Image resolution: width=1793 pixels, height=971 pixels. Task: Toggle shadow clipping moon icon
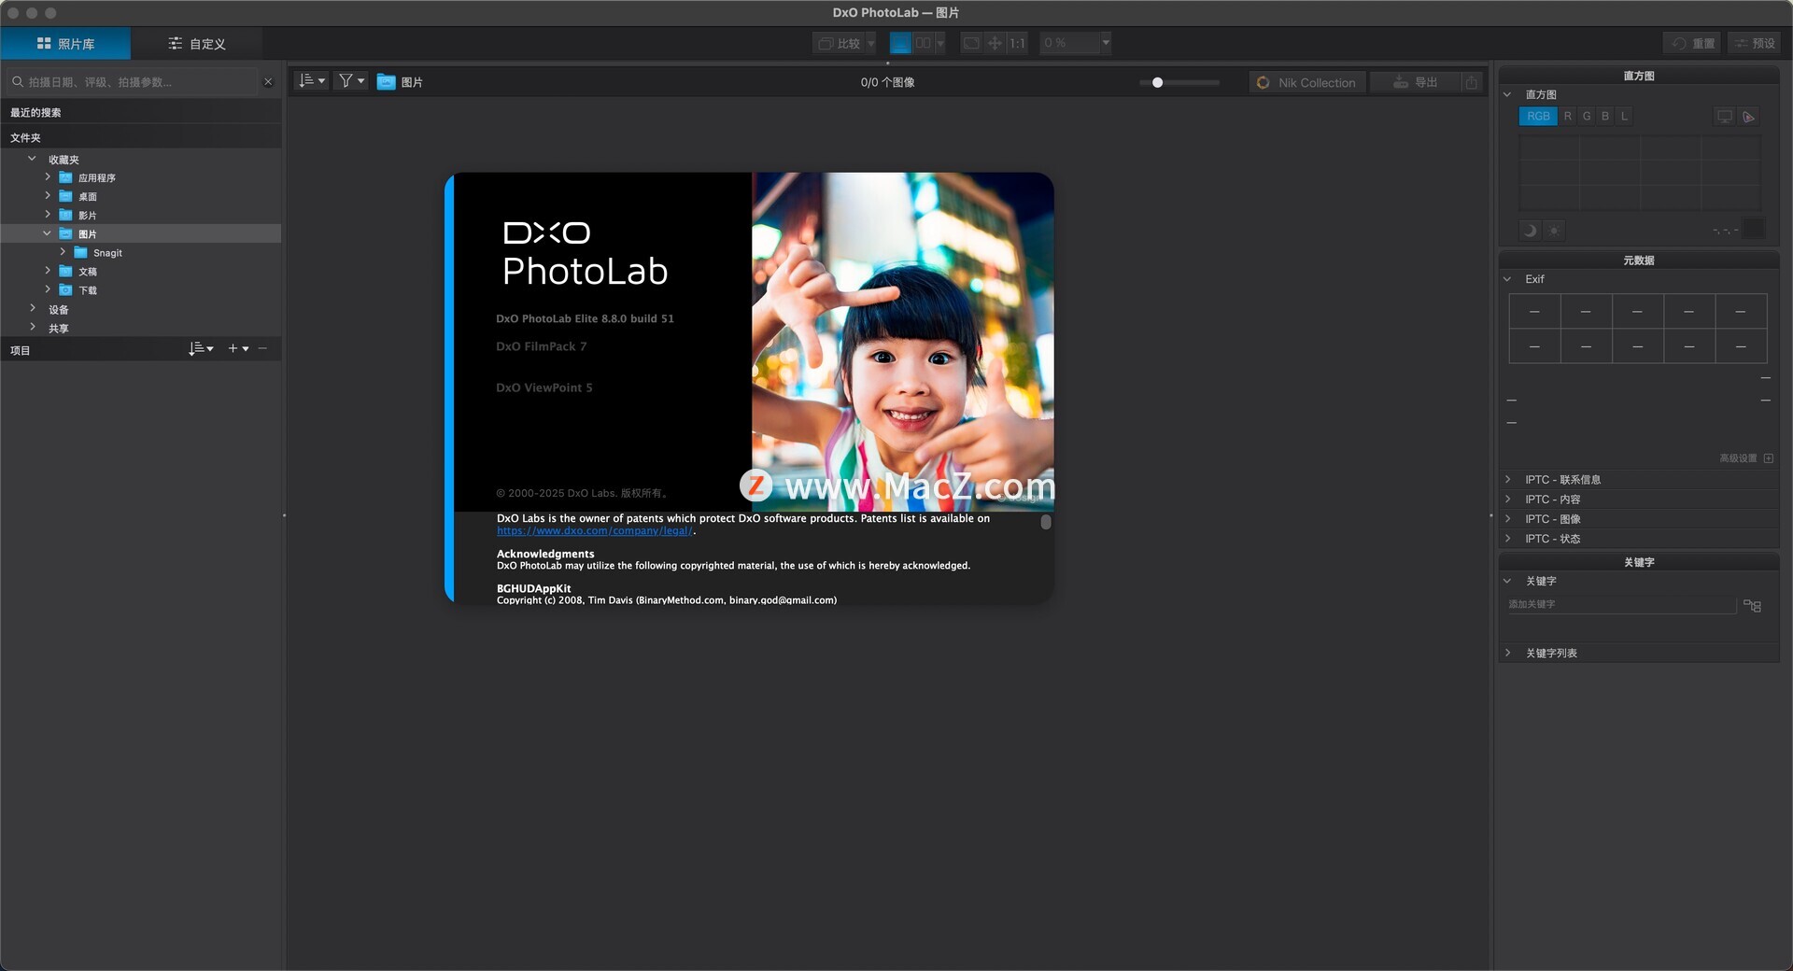[x=1530, y=230]
